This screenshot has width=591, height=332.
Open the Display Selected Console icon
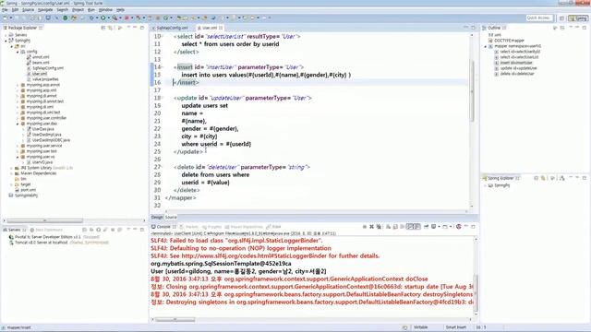[x=434, y=227]
